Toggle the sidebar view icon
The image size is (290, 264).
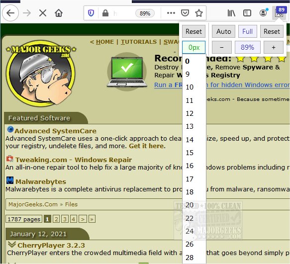tap(247, 13)
